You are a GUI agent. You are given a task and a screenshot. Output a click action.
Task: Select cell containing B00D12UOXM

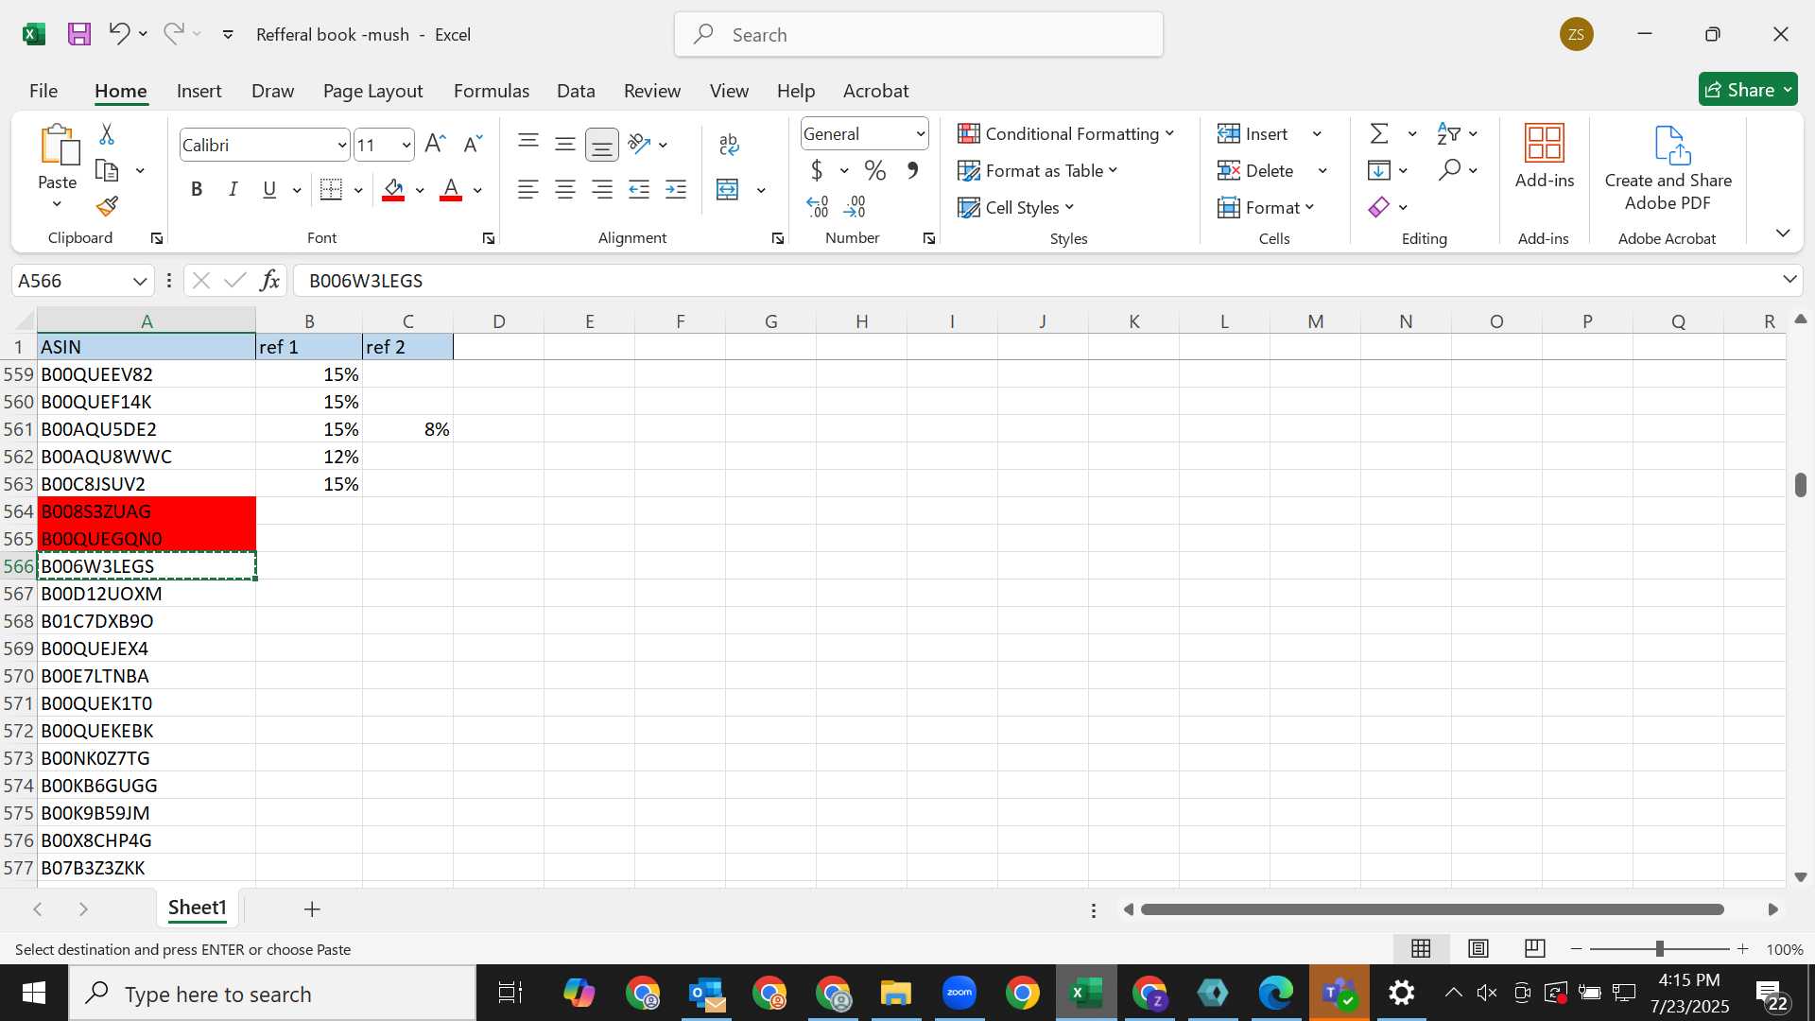click(x=147, y=594)
